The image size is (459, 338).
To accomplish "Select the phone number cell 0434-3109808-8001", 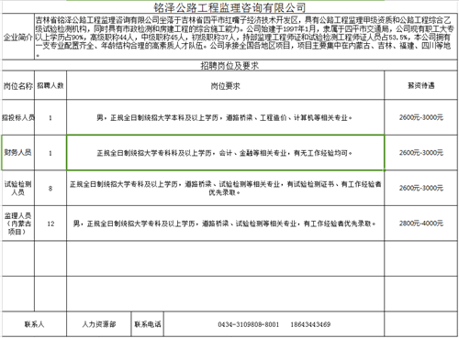I will [274, 324].
